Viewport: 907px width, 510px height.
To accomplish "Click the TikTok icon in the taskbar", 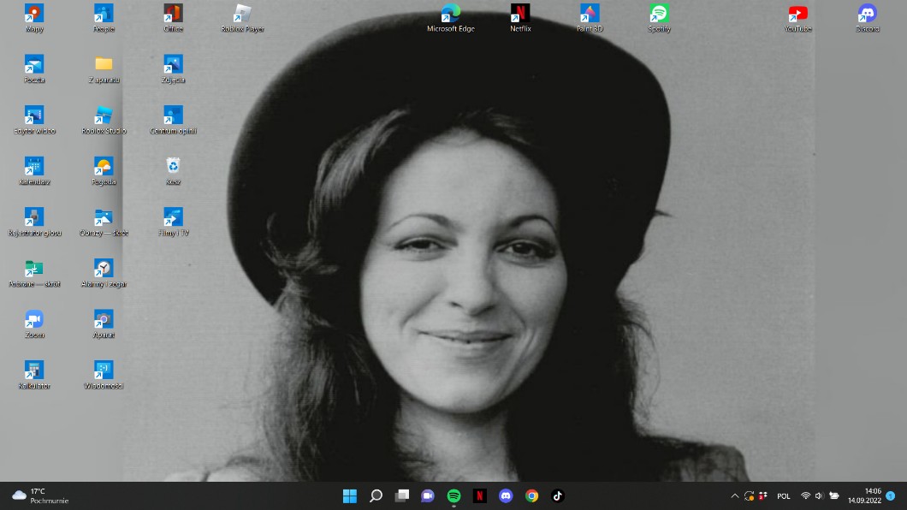I will [557, 495].
